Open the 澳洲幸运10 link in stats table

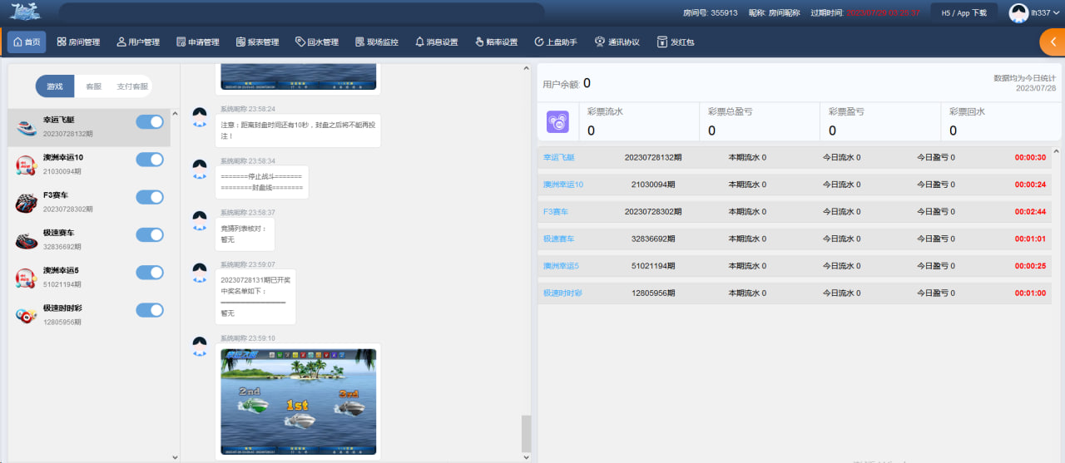point(563,185)
